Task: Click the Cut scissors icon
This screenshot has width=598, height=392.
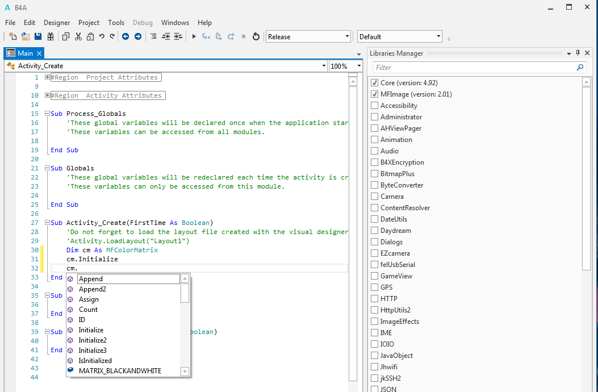Action: click(78, 36)
